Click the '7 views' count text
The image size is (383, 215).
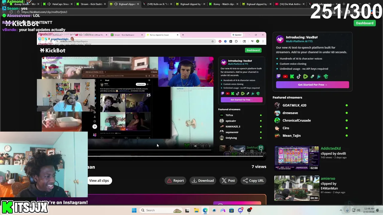click(x=259, y=167)
